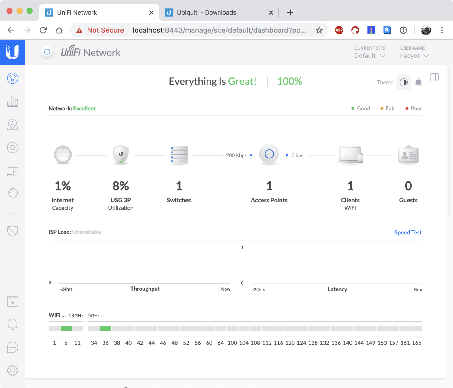
Task: Click the WiFi Clients monitor icon
Action: point(350,155)
